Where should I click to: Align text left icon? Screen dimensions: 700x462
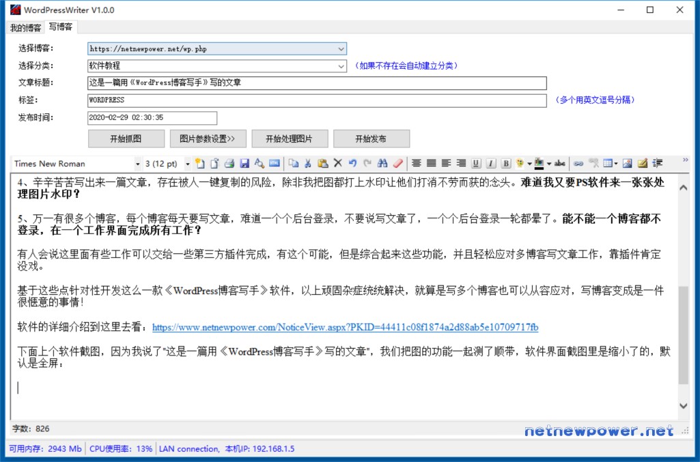[x=446, y=163]
